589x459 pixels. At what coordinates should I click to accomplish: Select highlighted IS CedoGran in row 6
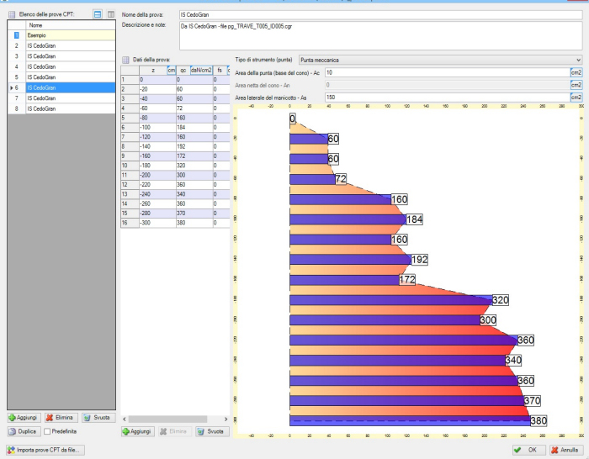71,87
